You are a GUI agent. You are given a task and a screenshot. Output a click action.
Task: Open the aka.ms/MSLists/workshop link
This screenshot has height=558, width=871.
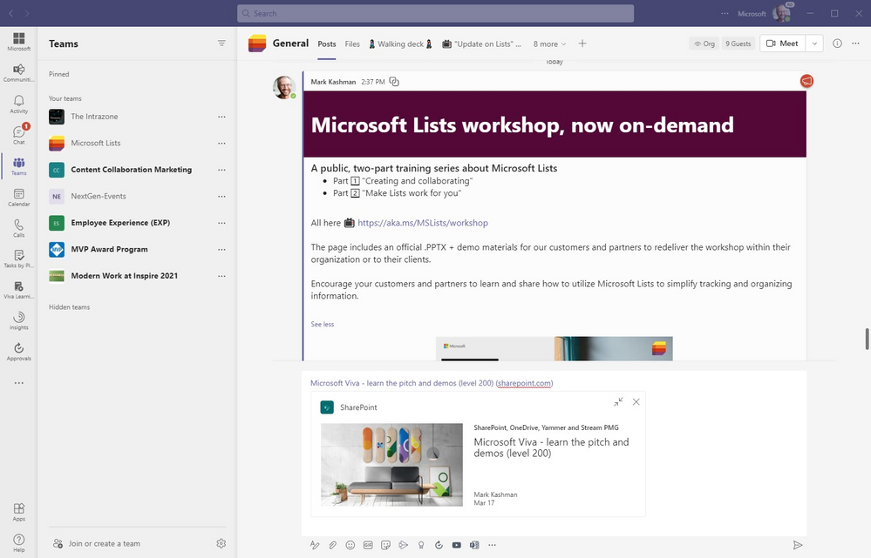(x=422, y=223)
